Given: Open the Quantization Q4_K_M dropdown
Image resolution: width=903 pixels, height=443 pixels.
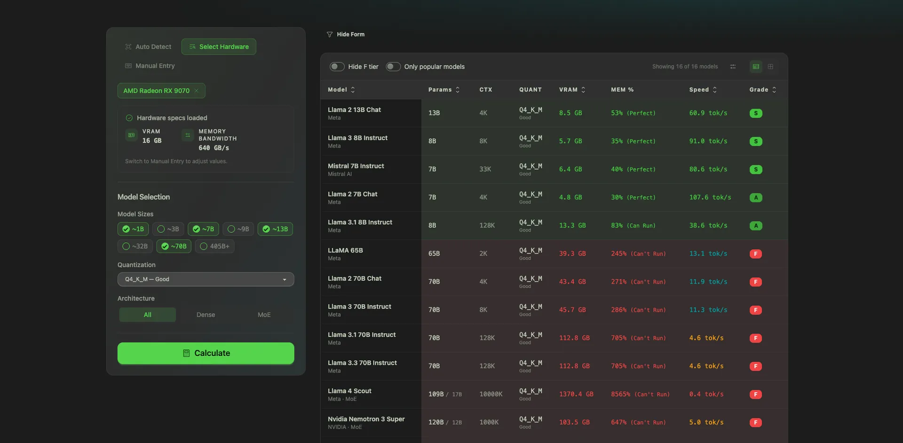Looking at the screenshot, I should pyautogui.click(x=206, y=279).
